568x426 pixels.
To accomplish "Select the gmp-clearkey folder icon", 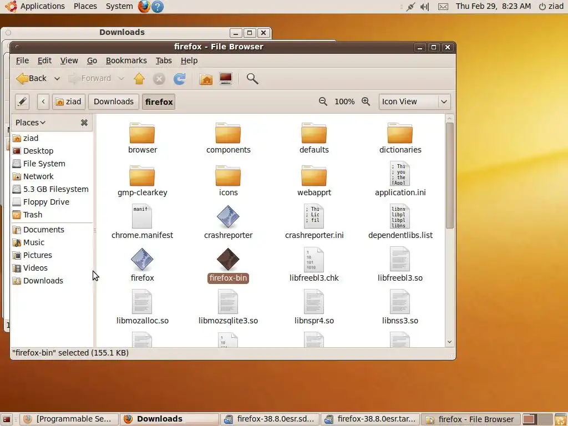I will pyautogui.click(x=142, y=176).
